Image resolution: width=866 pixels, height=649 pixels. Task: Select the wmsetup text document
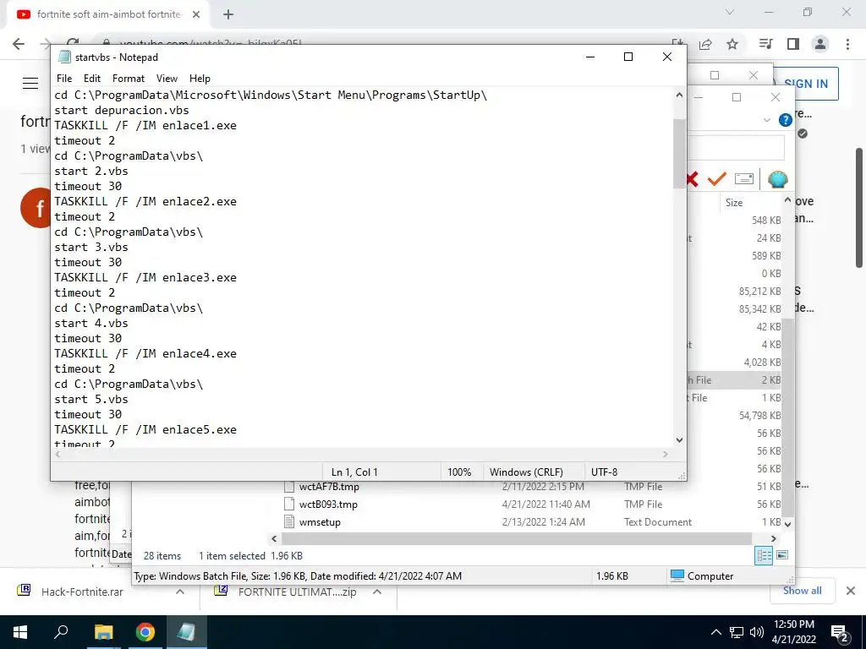click(320, 522)
